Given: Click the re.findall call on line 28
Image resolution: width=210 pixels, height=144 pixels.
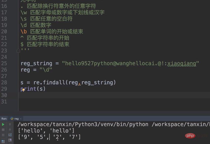Looking at the screenshot, I should [x=49, y=82].
